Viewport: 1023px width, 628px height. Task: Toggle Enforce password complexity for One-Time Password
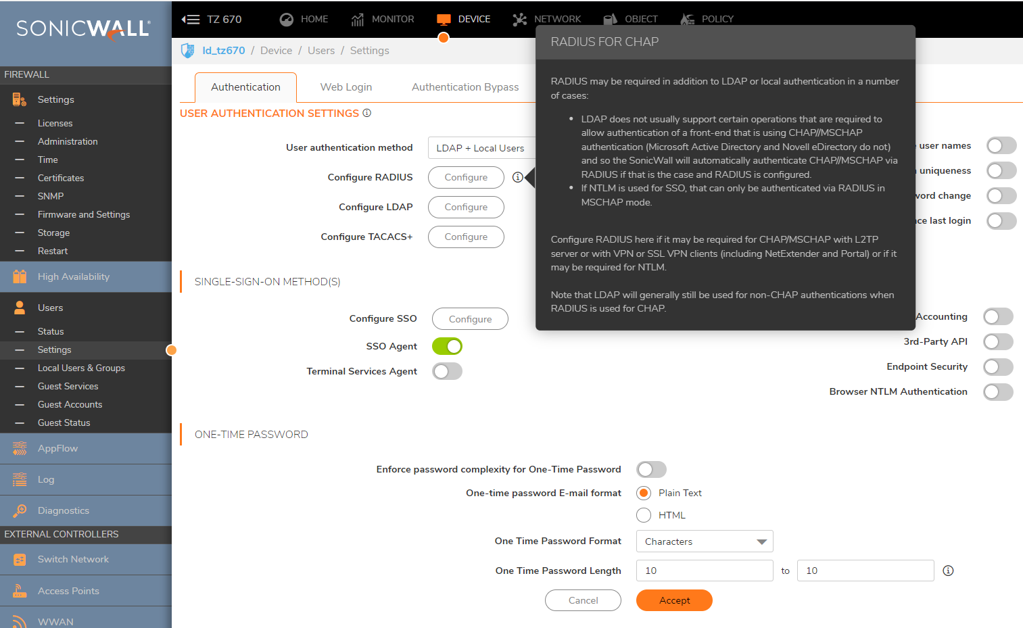tap(651, 469)
